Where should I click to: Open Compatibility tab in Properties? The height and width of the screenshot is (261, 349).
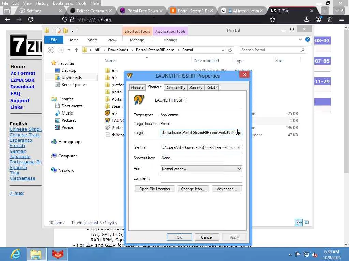coord(175,87)
